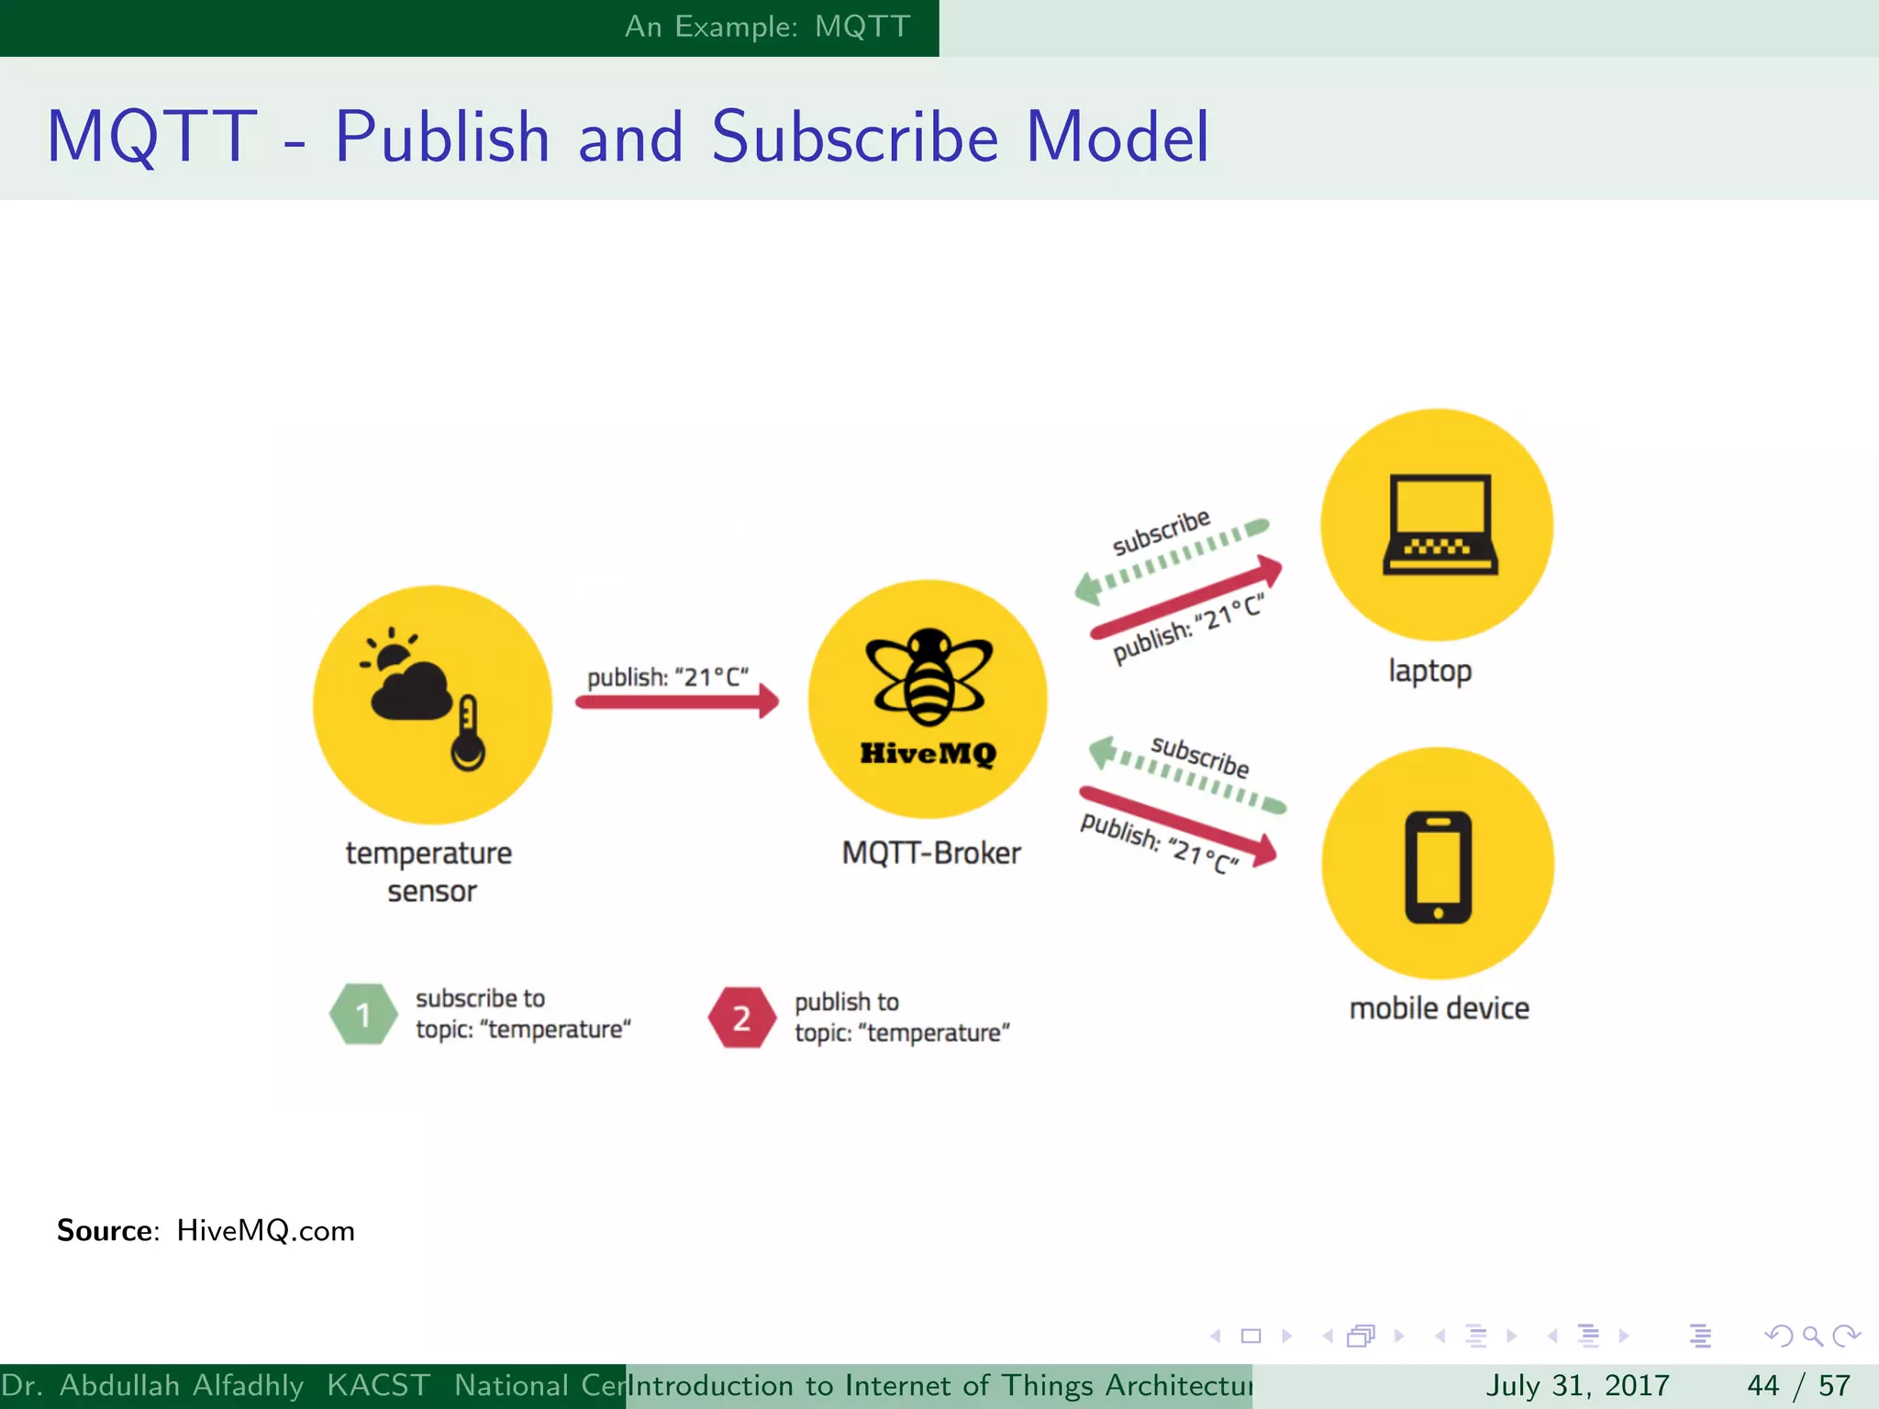Click the red publish arrow toward laptop
The image size is (1879, 1409).
[1186, 596]
